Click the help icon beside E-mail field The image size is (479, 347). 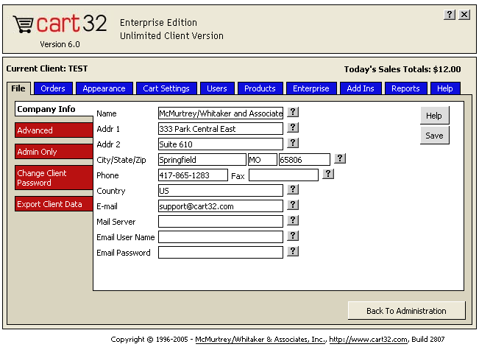click(x=293, y=205)
